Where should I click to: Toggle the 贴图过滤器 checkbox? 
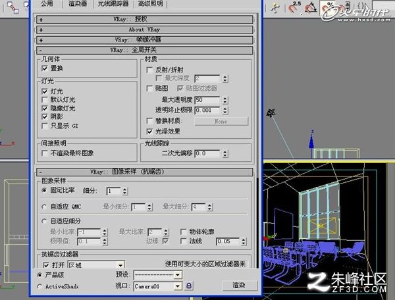click(180, 88)
